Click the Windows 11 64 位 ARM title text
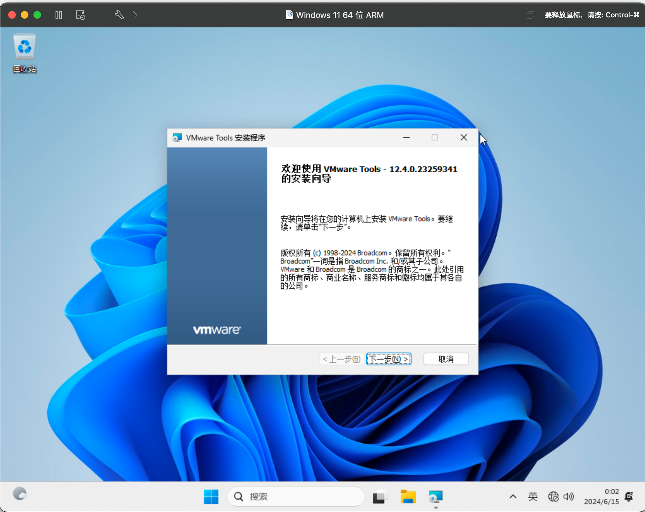The height and width of the screenshot is (512, 645). click(340, 15)
